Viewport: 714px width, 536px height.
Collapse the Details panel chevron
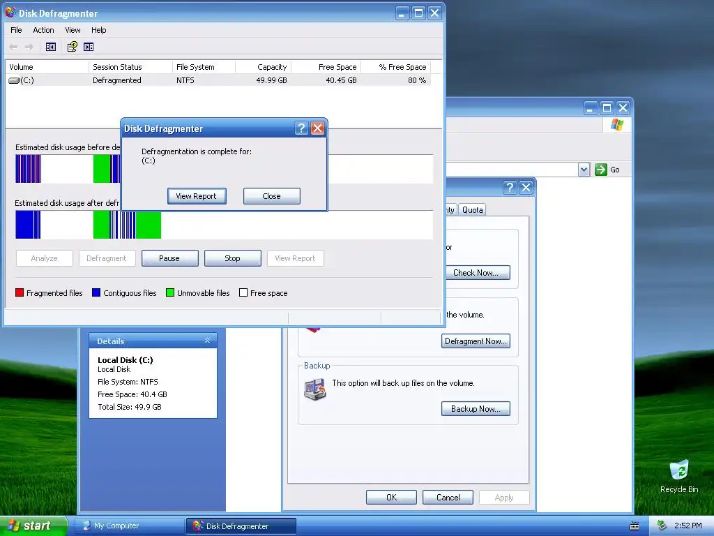click(x=207, y=341)
